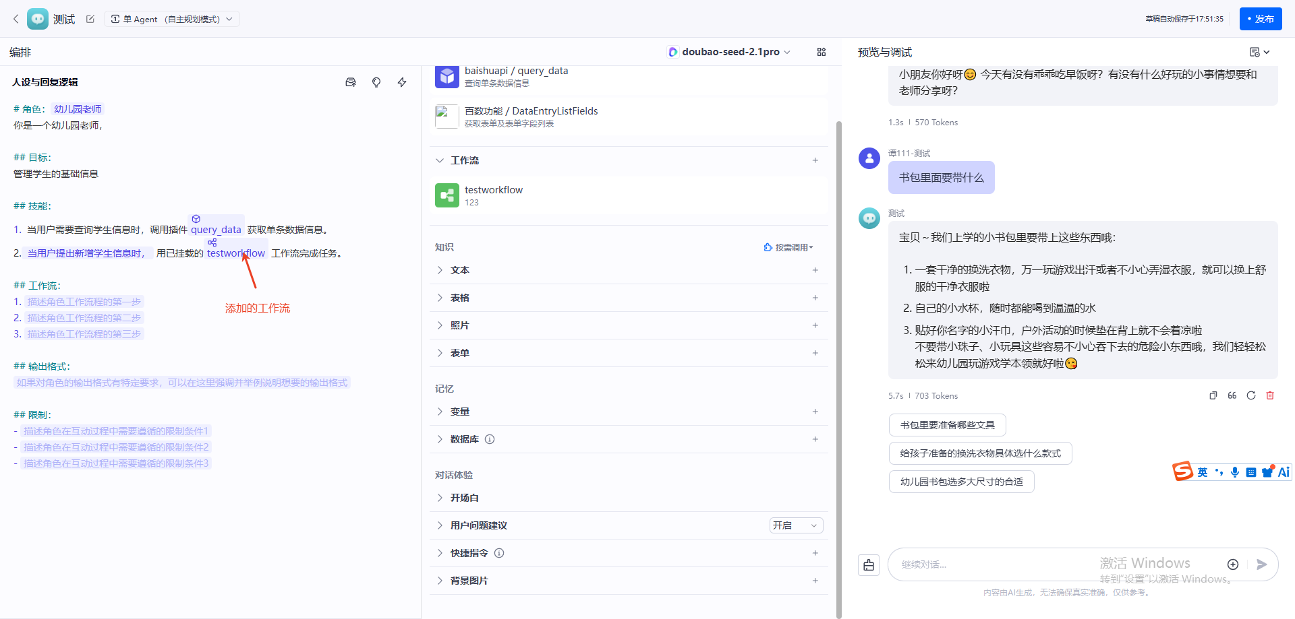The height and width of the screenshot is (619, 1295).
Task: Open the doubao-seed-2.1pro model dropdown
Action: (x=729, y=52)
